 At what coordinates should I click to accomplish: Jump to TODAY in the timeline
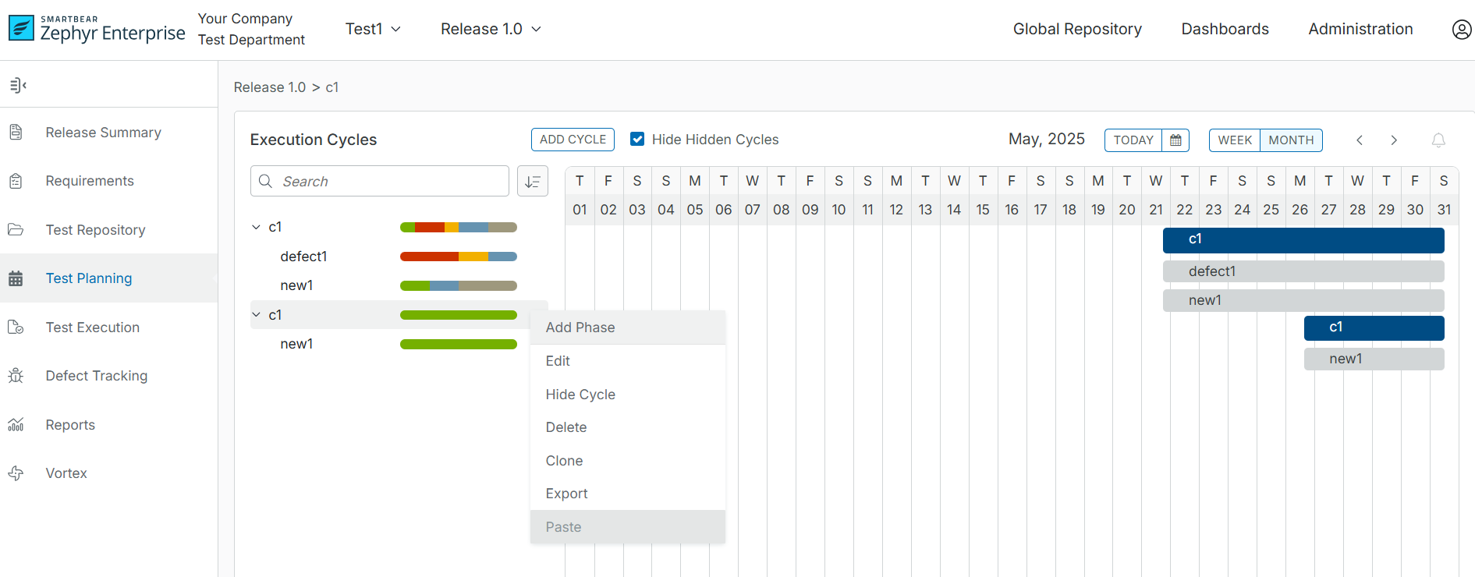tap(1133, 140)
